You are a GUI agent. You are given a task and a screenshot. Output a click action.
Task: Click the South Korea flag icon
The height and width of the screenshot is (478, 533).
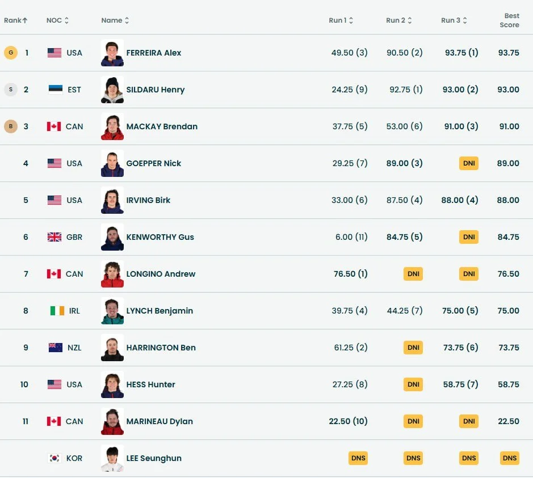(55, 458)
